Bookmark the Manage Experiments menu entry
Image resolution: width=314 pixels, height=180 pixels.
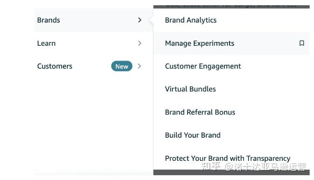click(x=301, y=43)
